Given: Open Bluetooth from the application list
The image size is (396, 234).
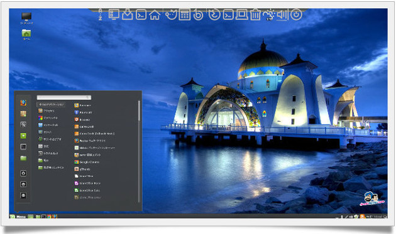Looking at the screenshot, I should 83,112.
